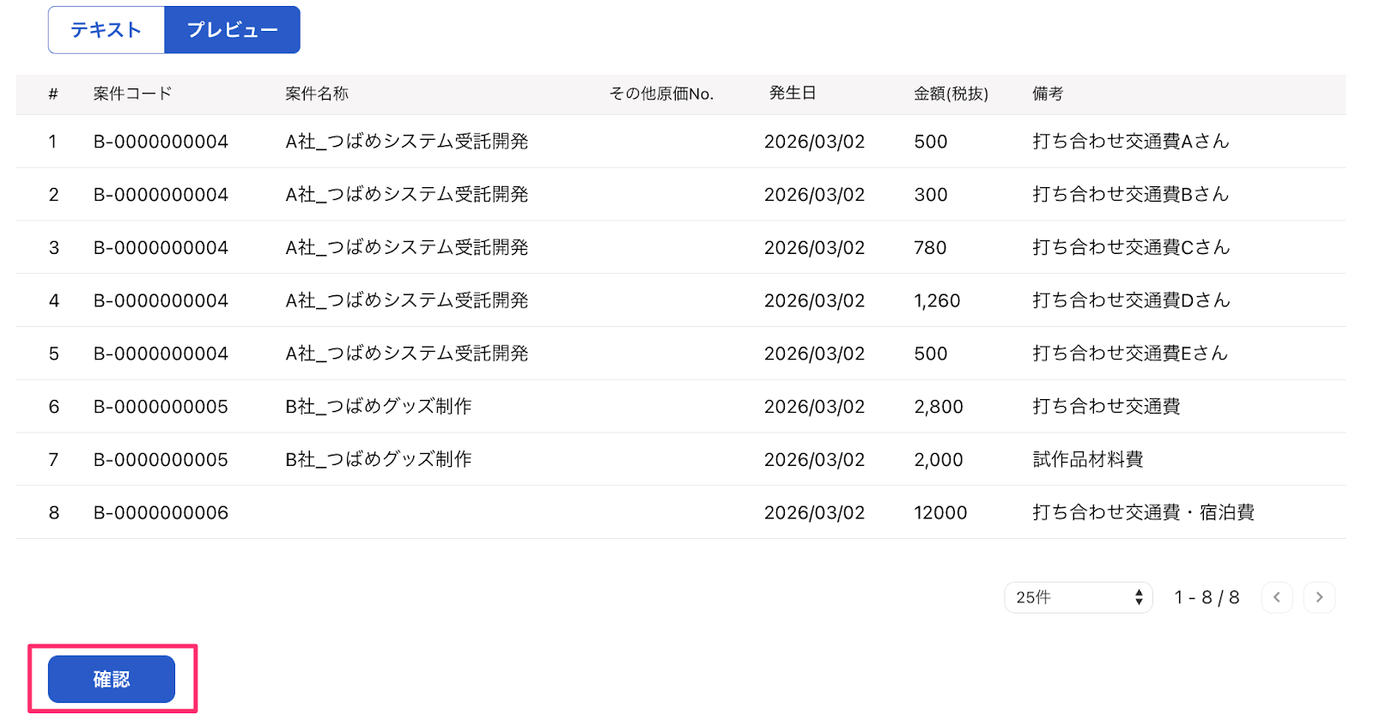This screenshot has width=1374, height=720.
Task: Select amount 2,800 in row 6
Action: click(x=939, y=407)
